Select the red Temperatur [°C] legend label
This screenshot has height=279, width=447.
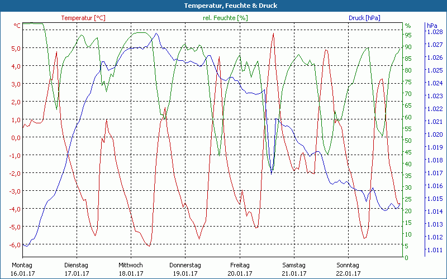click(83, 18)
